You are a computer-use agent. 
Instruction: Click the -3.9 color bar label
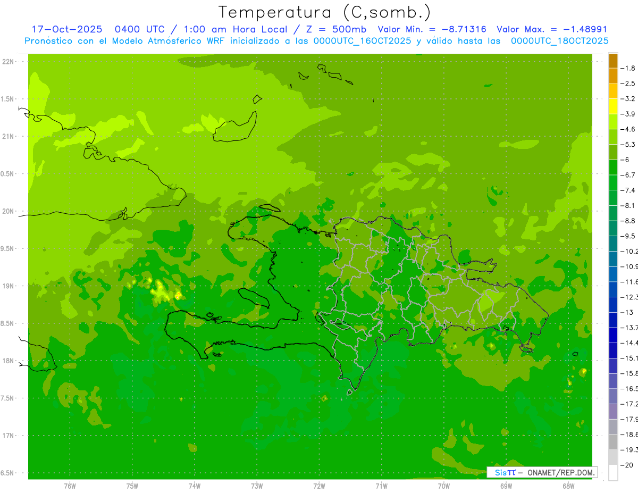click(x=628, y=114)
